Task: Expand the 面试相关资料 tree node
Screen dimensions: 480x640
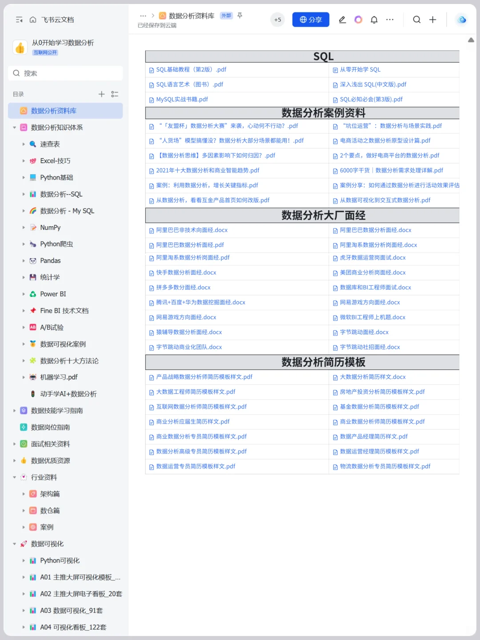Action: coord(14,444)
